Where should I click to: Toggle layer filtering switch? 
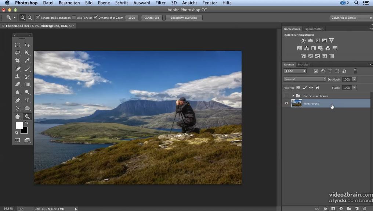coord(355,71)
